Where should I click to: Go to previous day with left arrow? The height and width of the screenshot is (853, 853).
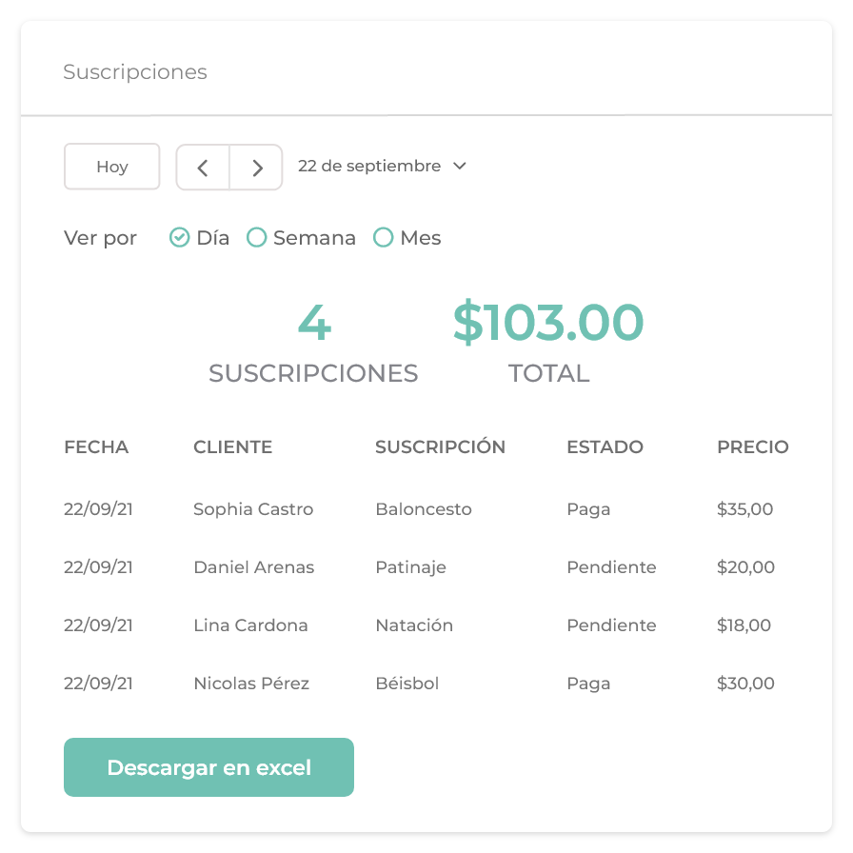click(x=203, y=168)
